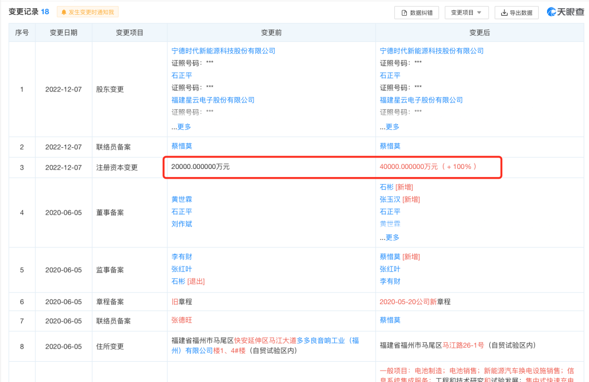589x382 pixels.
Task: Expand ...更多 in row 1 变更后 column
Action: pos(389,126)
